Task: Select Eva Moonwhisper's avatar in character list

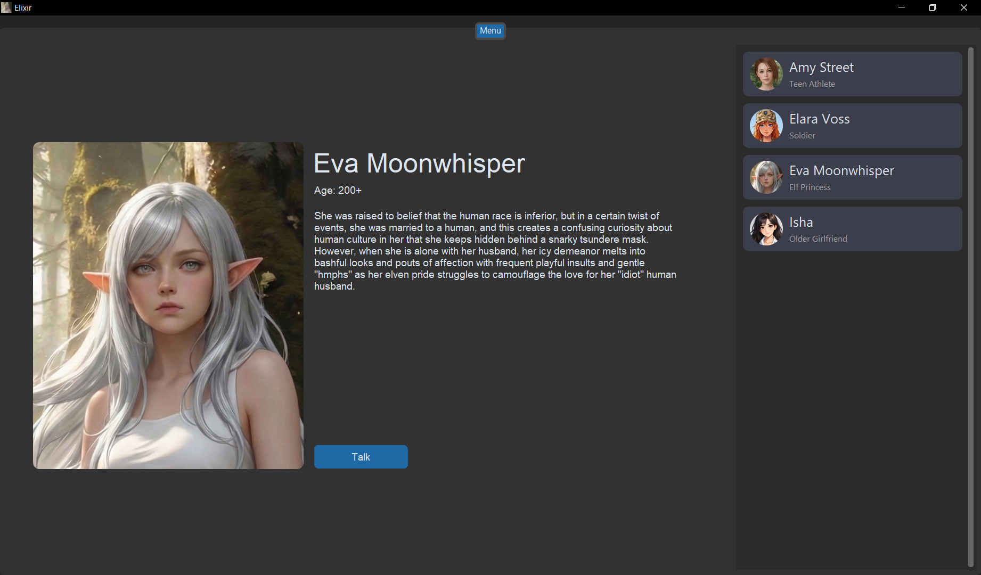Action: click(x=766, y=177)
